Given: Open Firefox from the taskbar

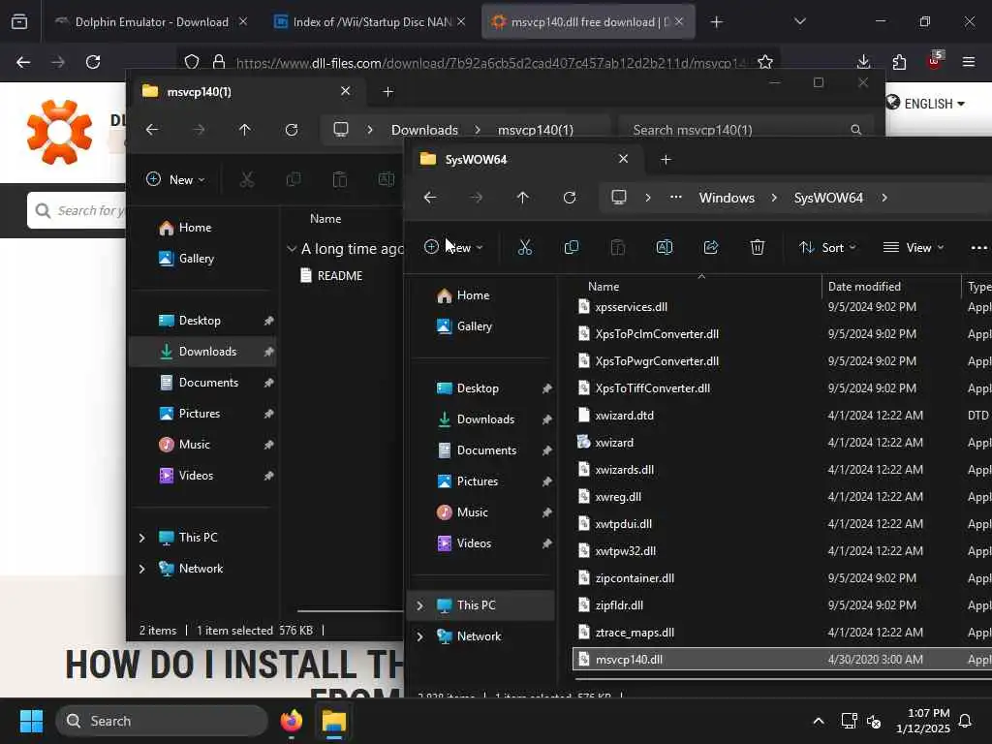Looking at the screenshot, I should [292, 721].
